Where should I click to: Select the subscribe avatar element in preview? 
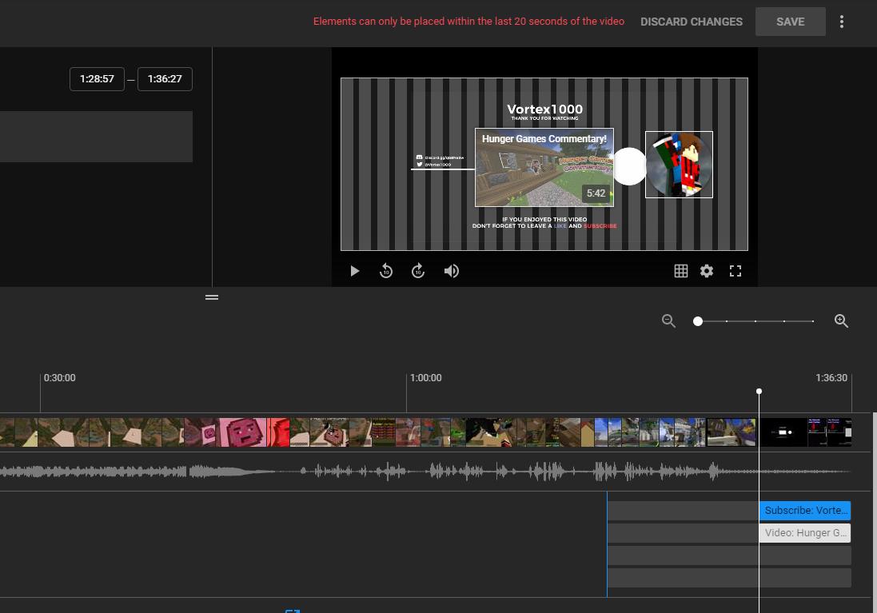679,165
